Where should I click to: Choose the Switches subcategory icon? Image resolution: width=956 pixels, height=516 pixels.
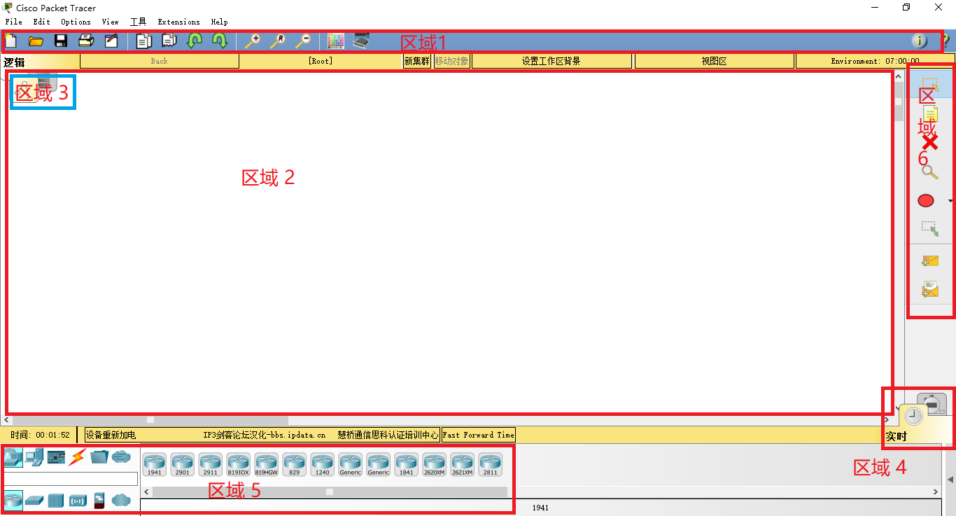coord(34,500)
